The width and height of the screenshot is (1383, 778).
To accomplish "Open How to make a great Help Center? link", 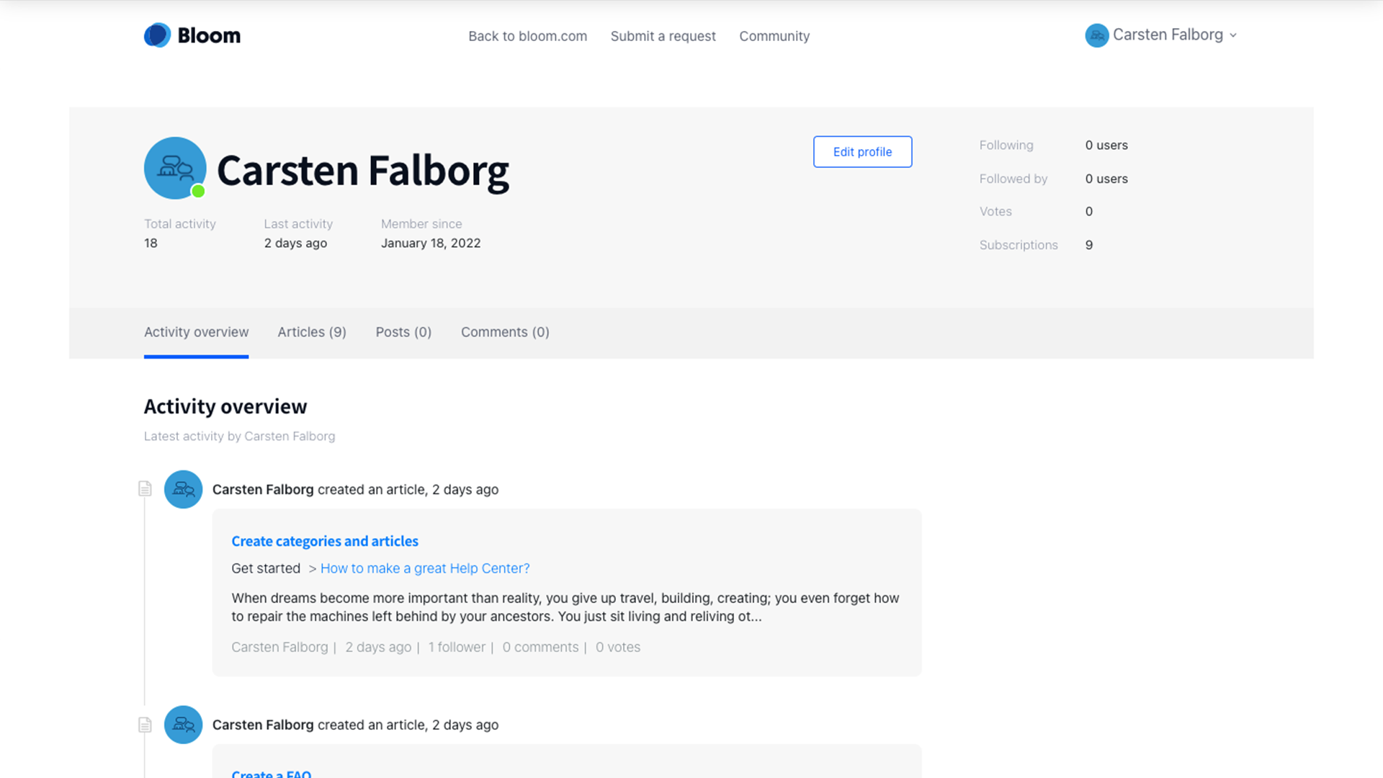I will tap(425, 568).
